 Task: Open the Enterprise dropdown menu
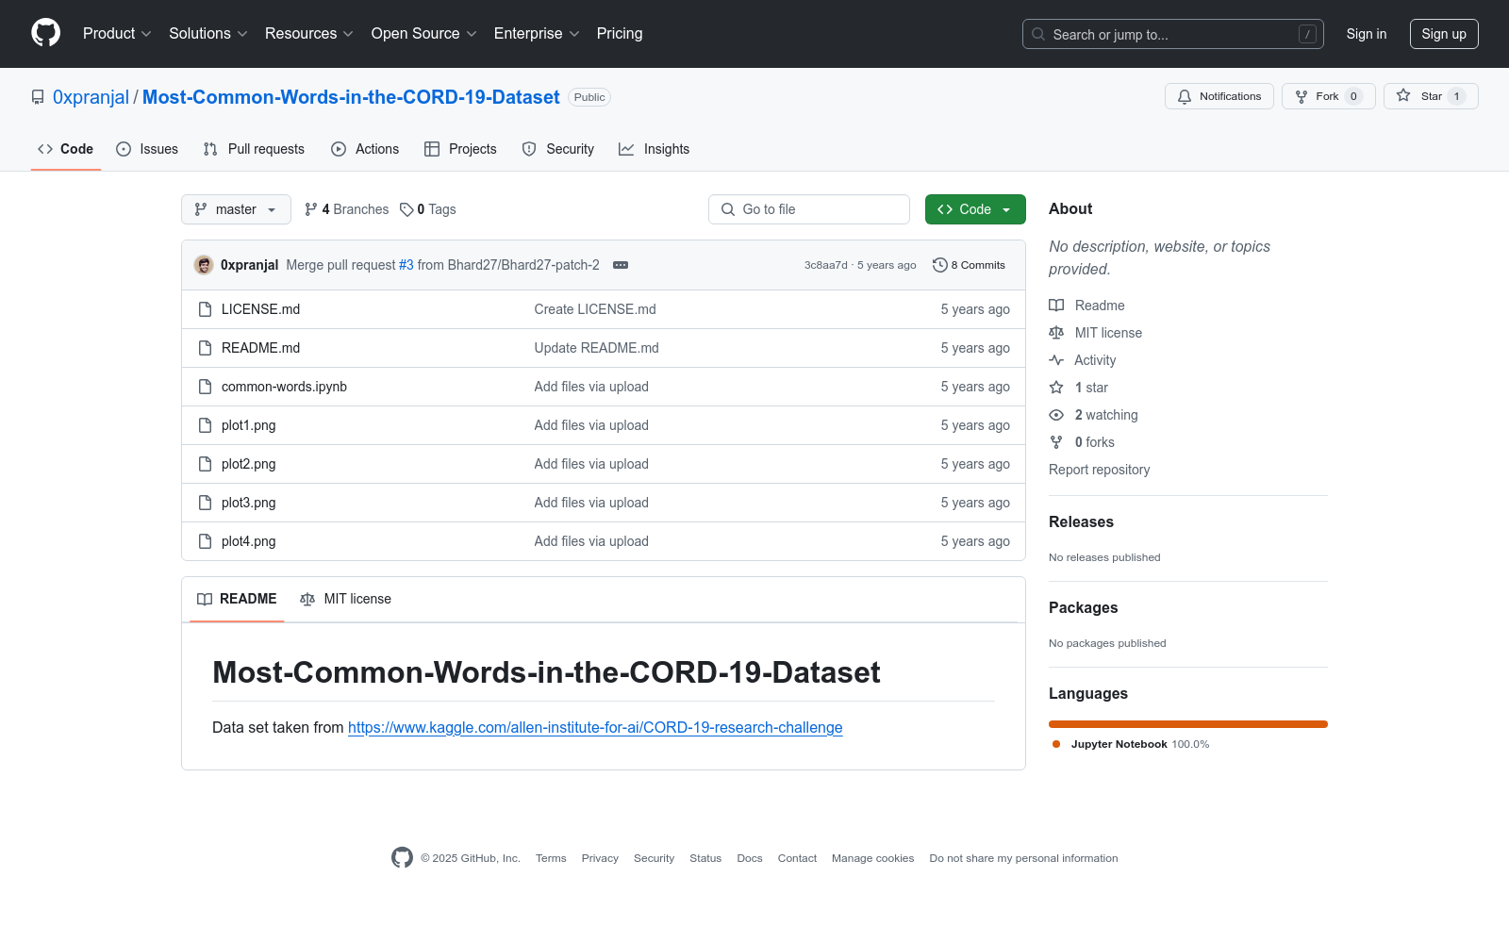pyautogui.click(x=537, y=33)
